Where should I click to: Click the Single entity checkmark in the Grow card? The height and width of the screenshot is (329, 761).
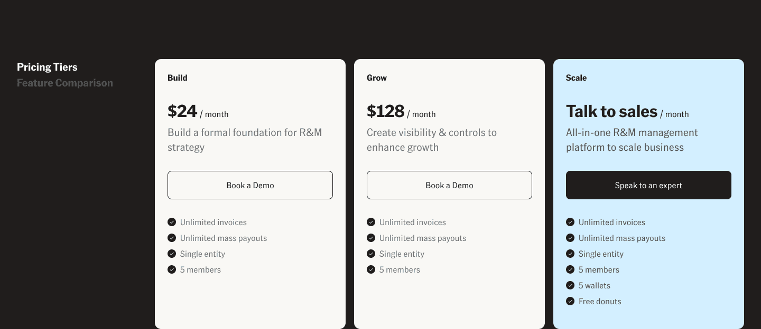tap(371, 254)
